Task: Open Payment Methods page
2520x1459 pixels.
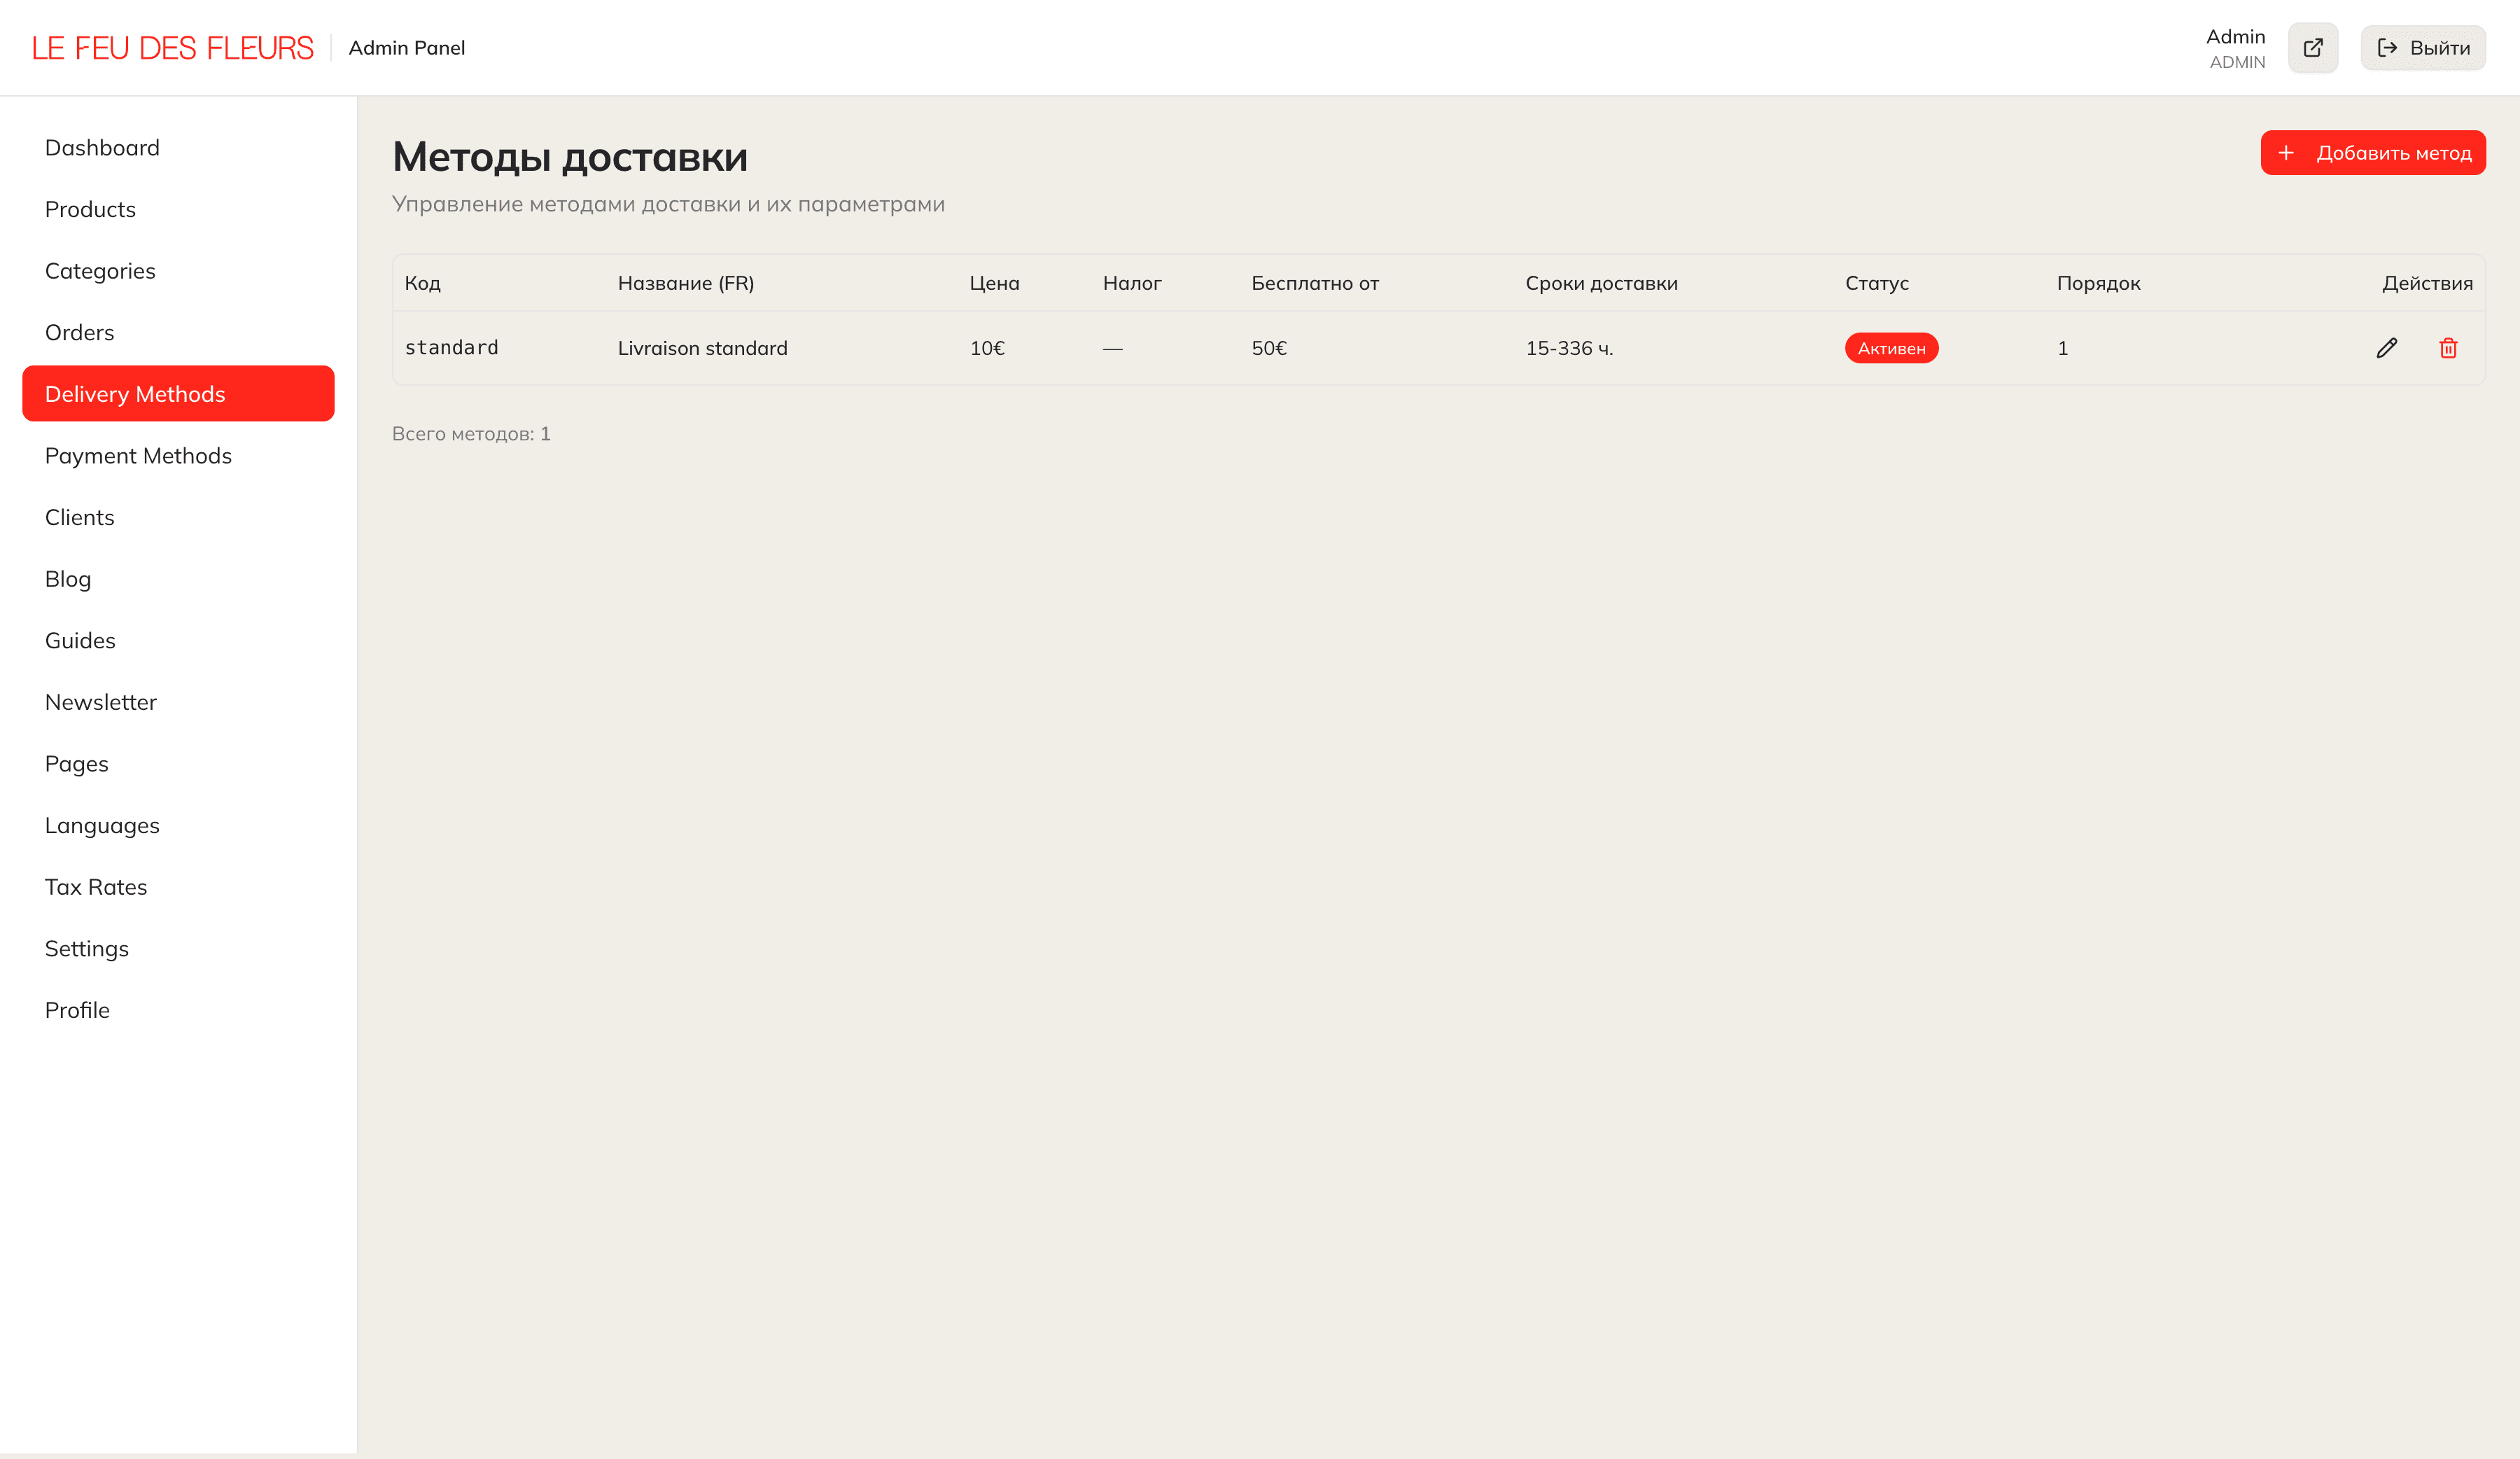Action: click(x=138, y=456)
